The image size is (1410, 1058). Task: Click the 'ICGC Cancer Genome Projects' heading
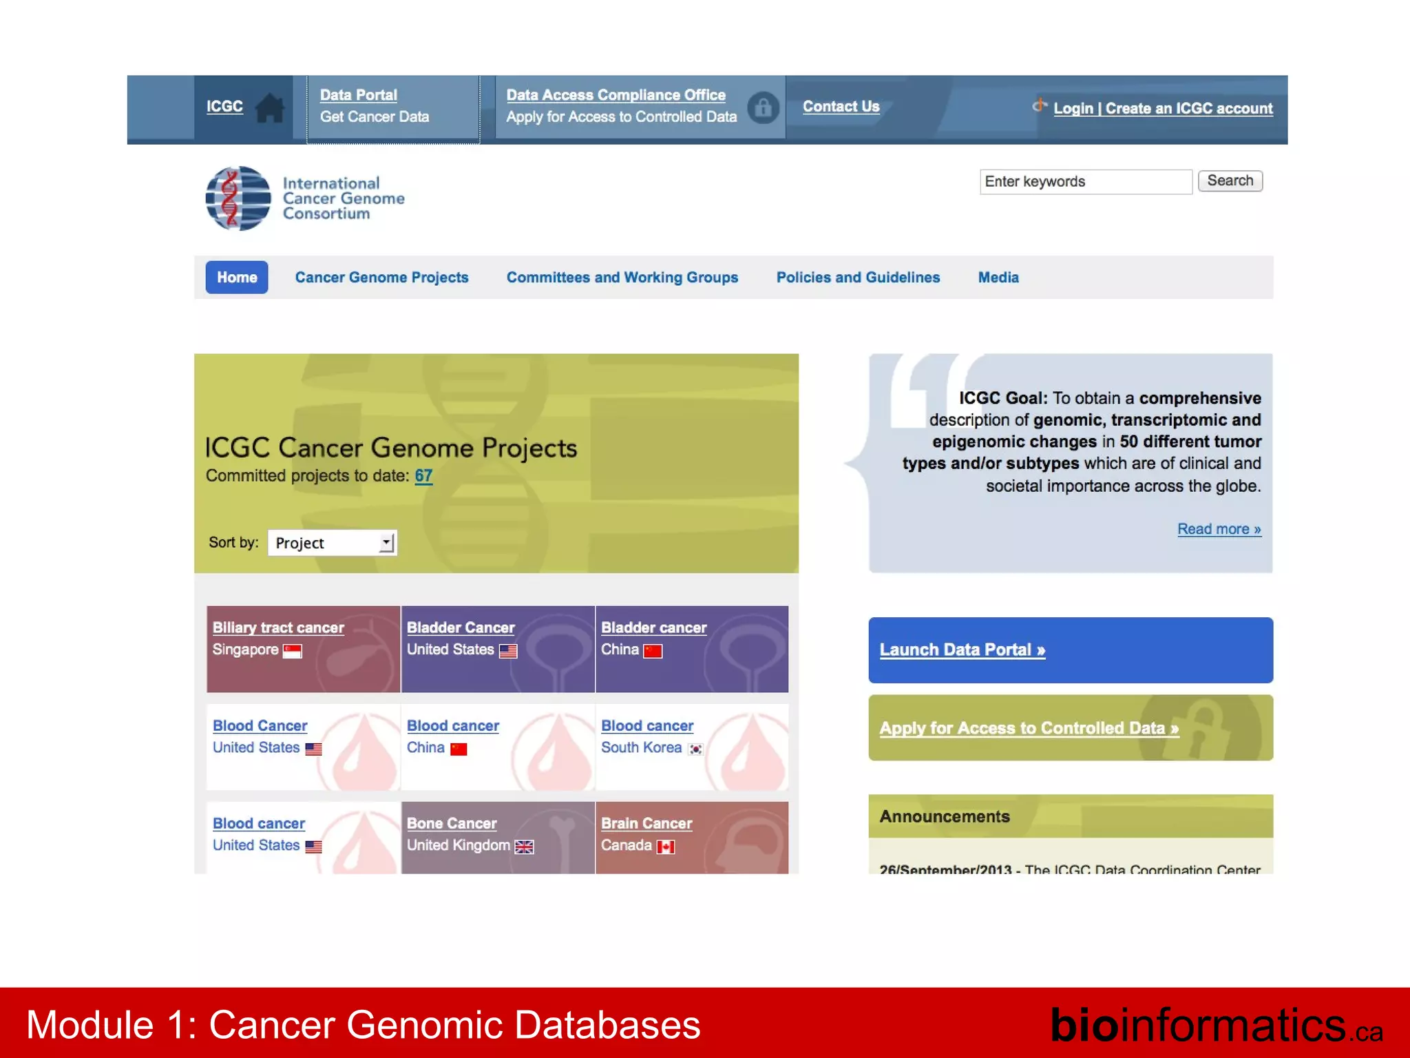391,448
